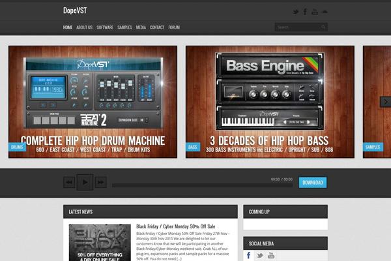Open the Twitter icon in the header
Image resolution: width=391 pixels, height=261 pixels.
click(295, 12)
